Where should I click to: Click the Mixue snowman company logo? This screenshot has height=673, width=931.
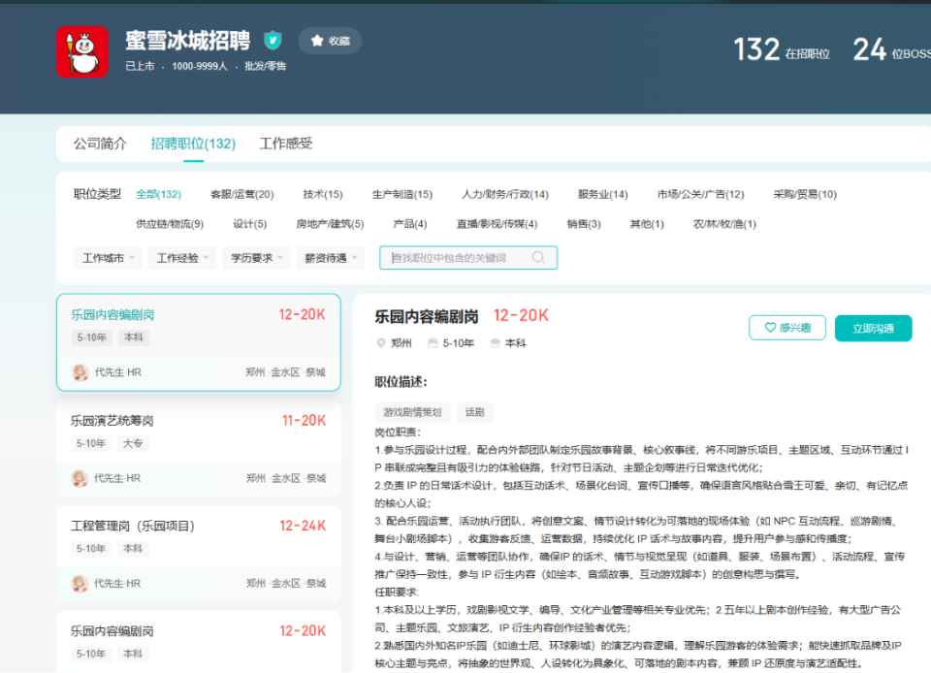point(81,50)
